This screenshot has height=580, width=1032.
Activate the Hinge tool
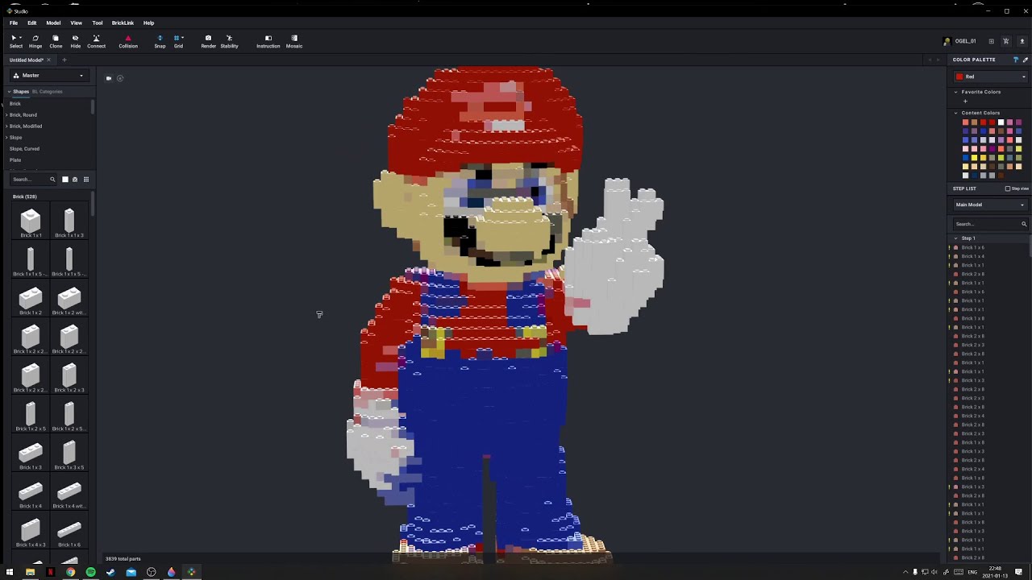(x=35, y=41)
